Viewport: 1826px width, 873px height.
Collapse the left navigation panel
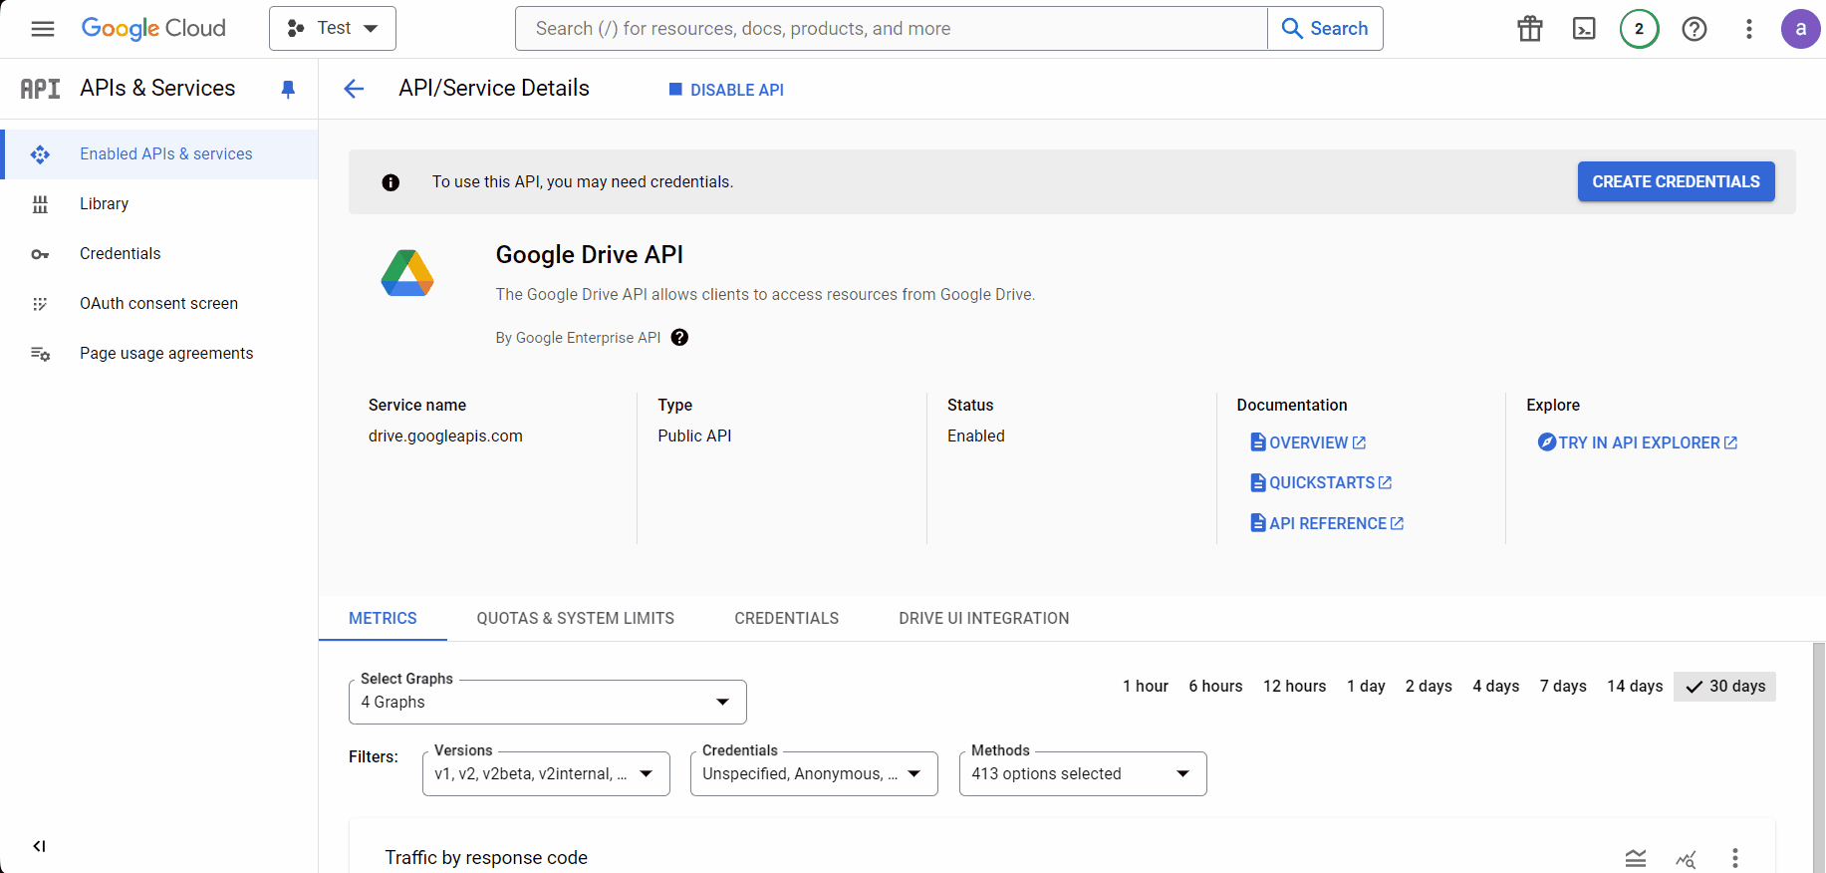tap(39, 846)
